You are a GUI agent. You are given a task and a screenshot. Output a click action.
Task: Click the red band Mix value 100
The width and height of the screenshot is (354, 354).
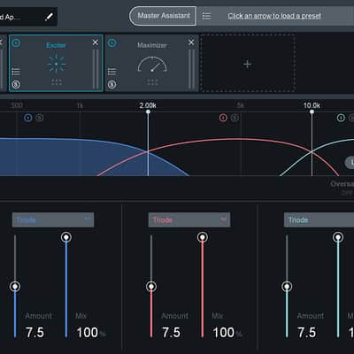tap(224, 333)
